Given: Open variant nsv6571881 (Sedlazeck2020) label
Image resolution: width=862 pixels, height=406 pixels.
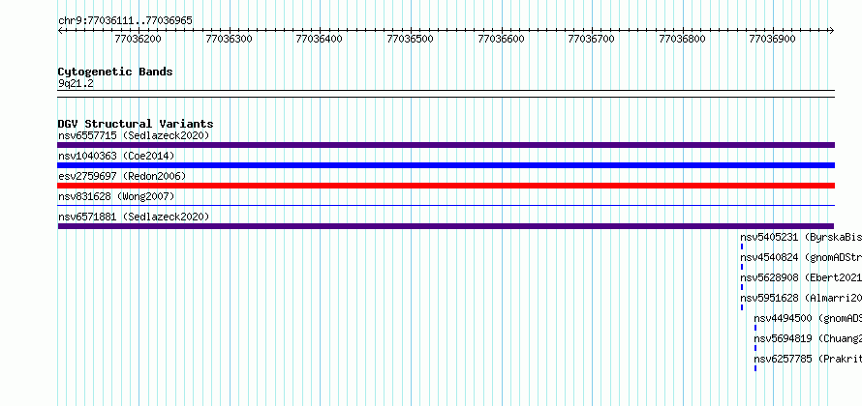Looking at the screenshot, I should [x=134, y=217].
